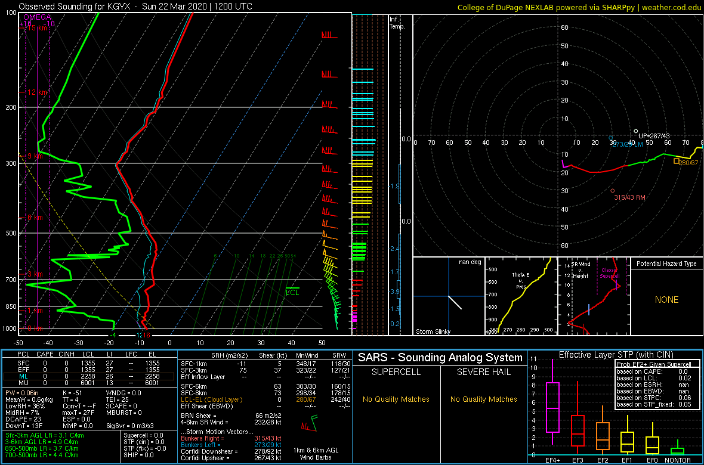Click the 'Prob EF2+ Given Supercell' box header
This screenshot has height=465, width=704.
coord(653,364)
